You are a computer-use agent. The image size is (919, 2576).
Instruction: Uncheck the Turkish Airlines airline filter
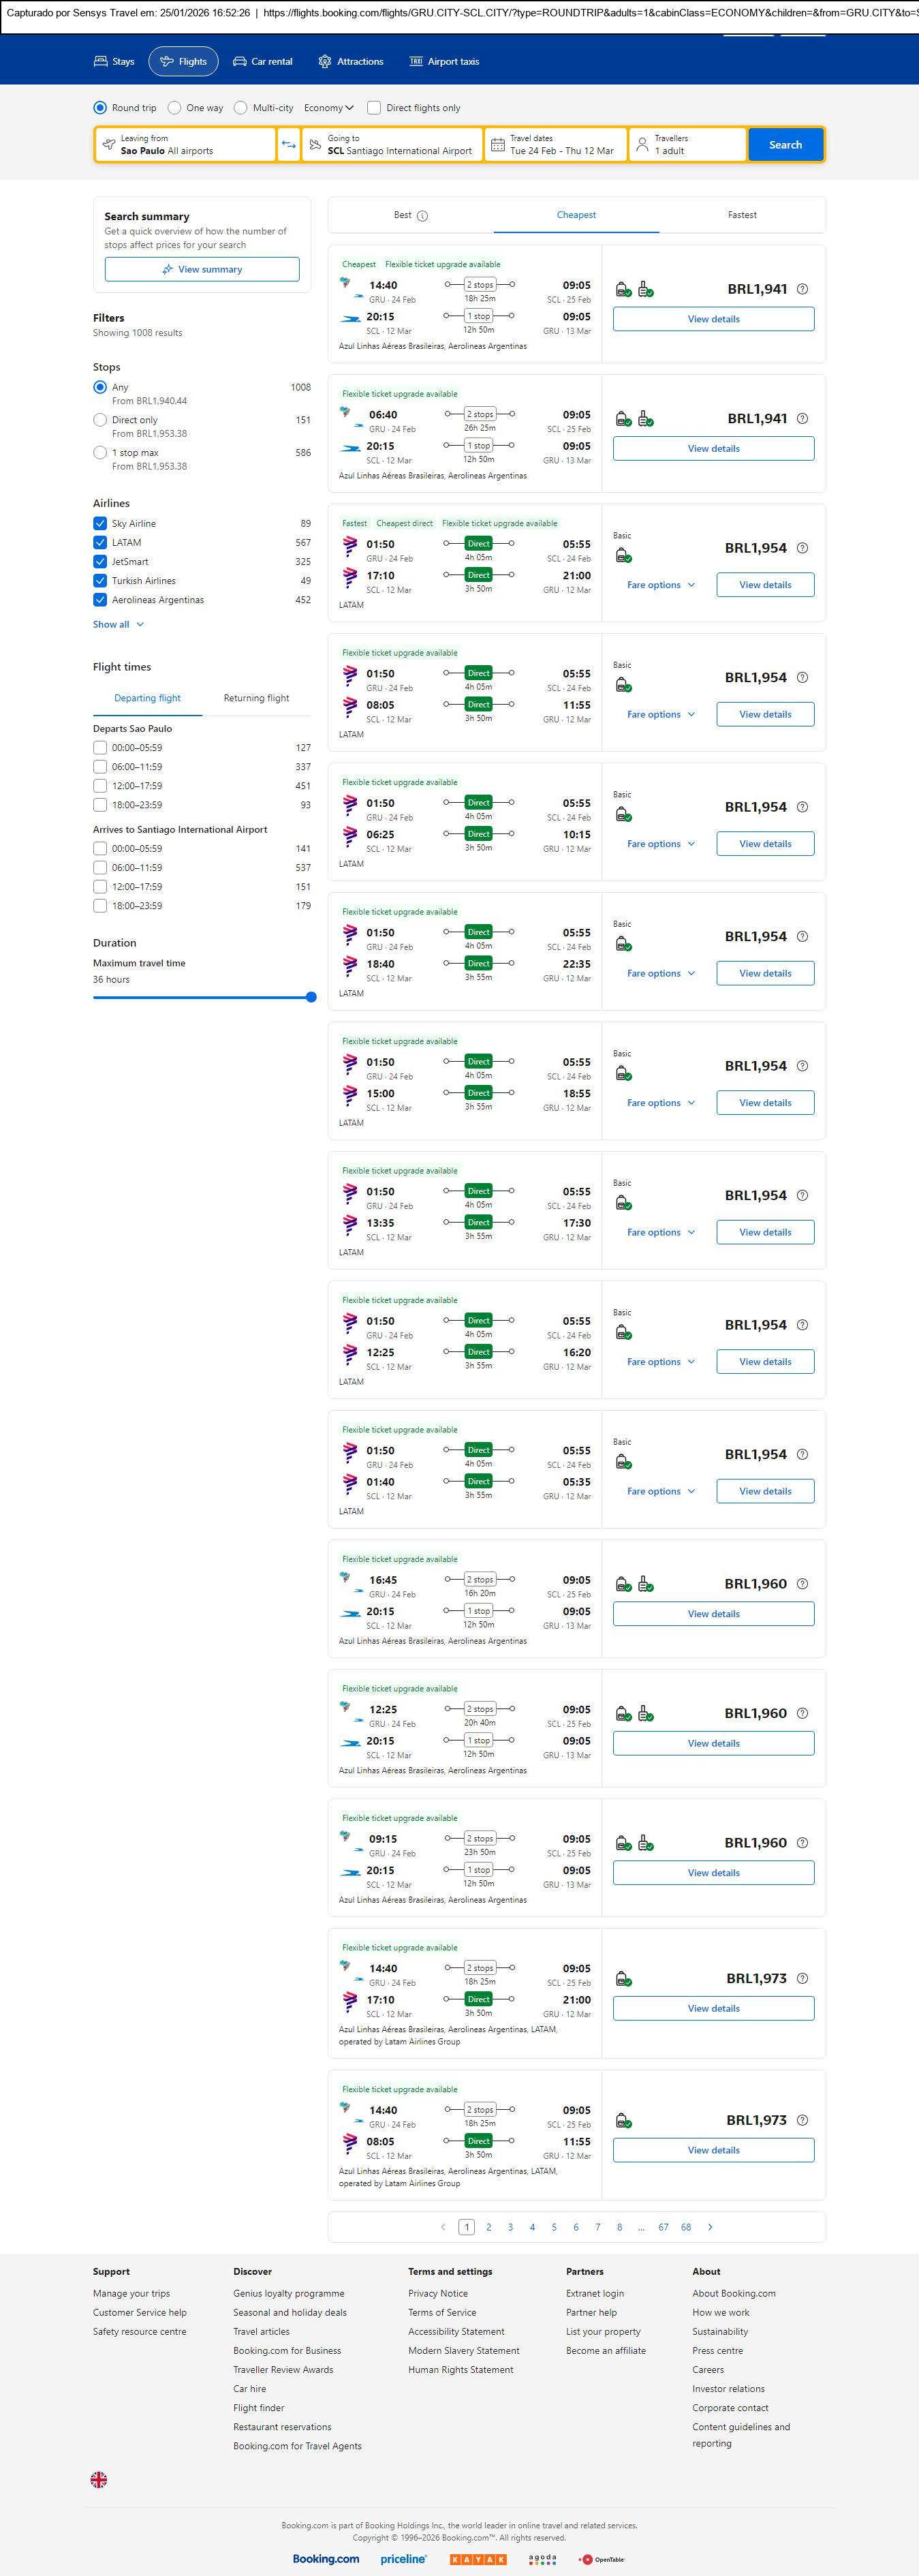coord(100,581)
